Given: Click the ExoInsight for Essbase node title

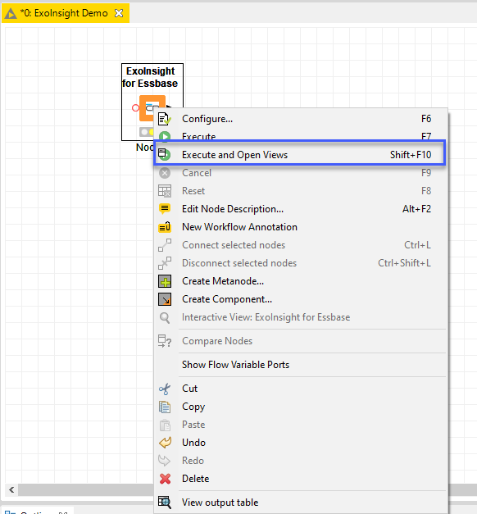Looking at the screenshot, I should [x=150, y=77].
